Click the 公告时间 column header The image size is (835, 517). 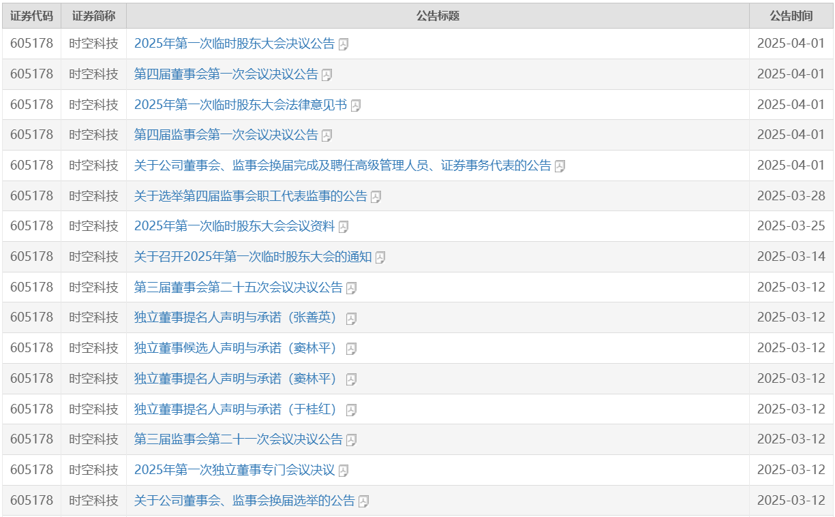[x=791, y=16]
